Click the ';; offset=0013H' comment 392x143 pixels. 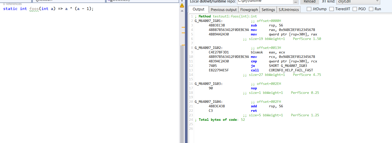click(x=266, y=48)
